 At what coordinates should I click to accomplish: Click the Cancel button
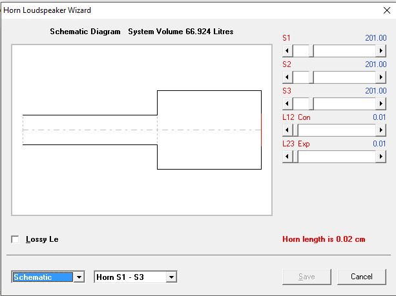[x=362, y=277]
